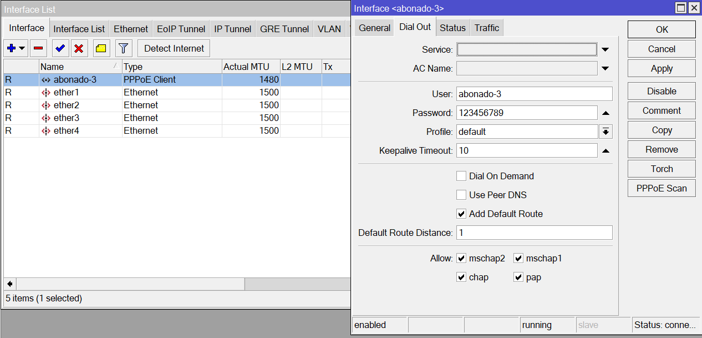This screenshot has height=338, width=702.
Task: Uncheck Add Default Route
Action: (x=461, y=214)
